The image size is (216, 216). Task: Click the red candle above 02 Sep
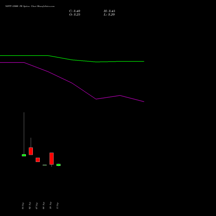coord(31,151)
